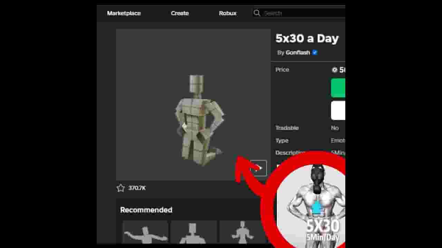Image resolution: width=442 pixels, height=248 pixels.
Task: Click the Robux currency icon beside Price
Action: [334, 70]
